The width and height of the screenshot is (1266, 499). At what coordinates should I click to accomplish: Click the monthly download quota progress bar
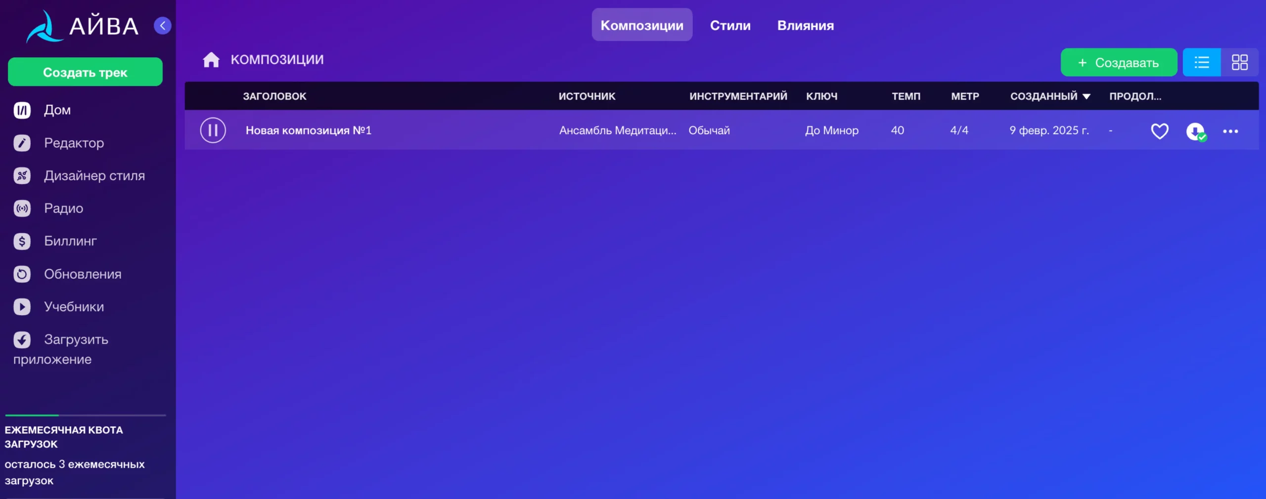point(85,416)
